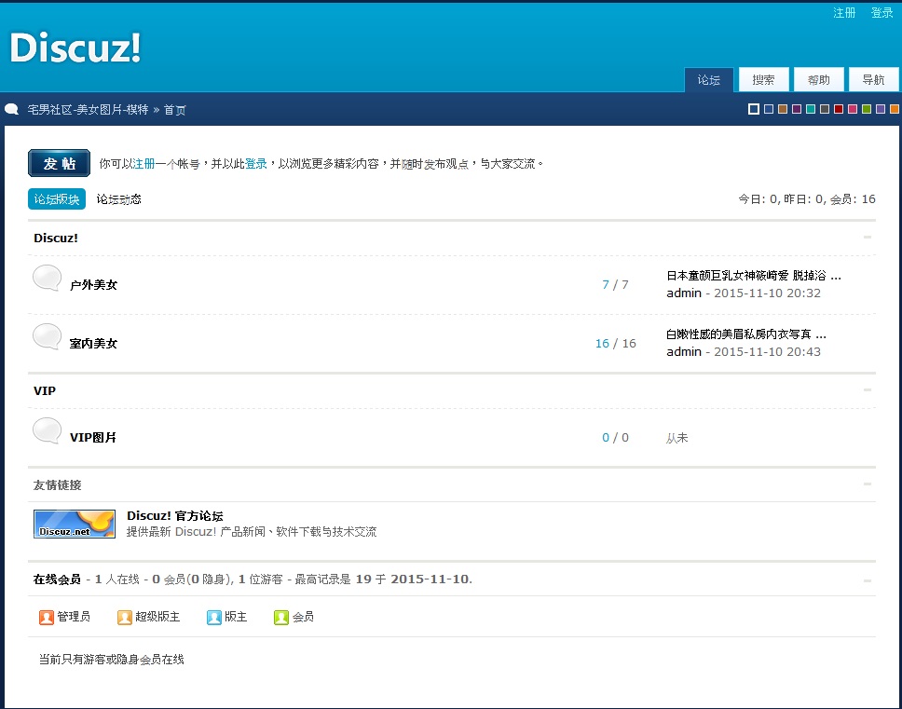This screenshot has width=902, height=709.
Task: Click admin author link in 户外美女 row
Action: tap(684, 293)
